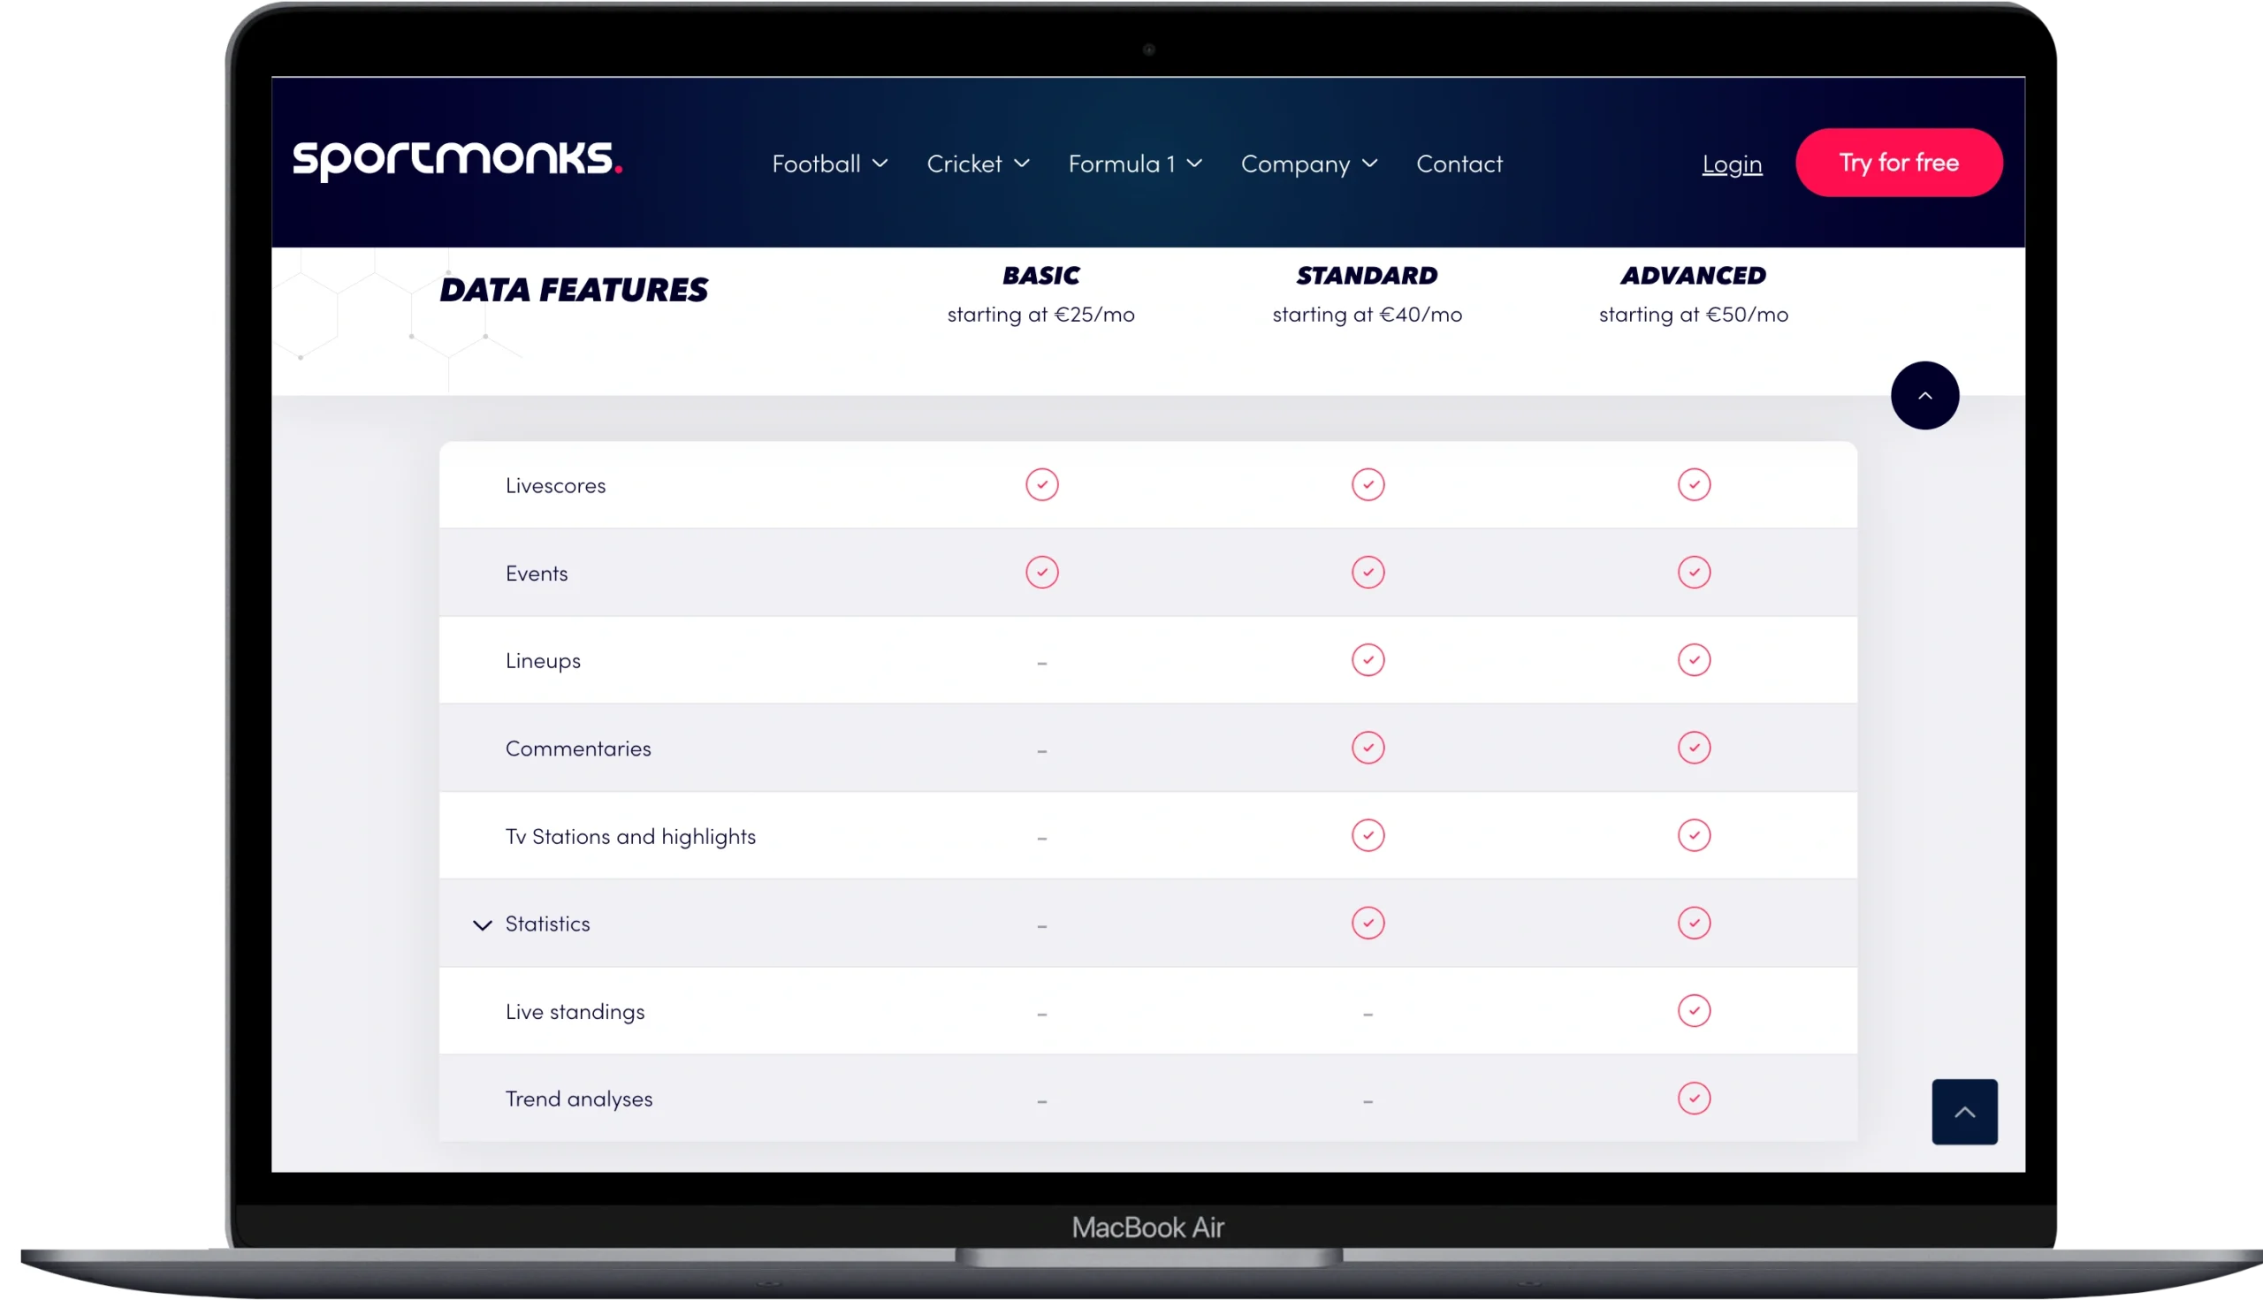Collapse table with round dark chevron button
The image size is (2263, 1300).
coord(1924,396)
